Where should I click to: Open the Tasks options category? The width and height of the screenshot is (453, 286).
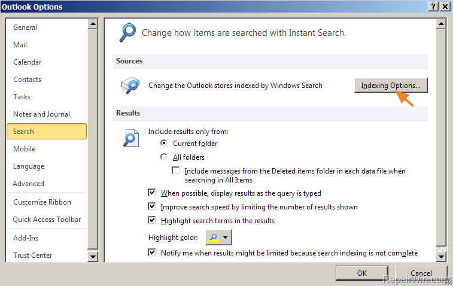tap(46, 97)
